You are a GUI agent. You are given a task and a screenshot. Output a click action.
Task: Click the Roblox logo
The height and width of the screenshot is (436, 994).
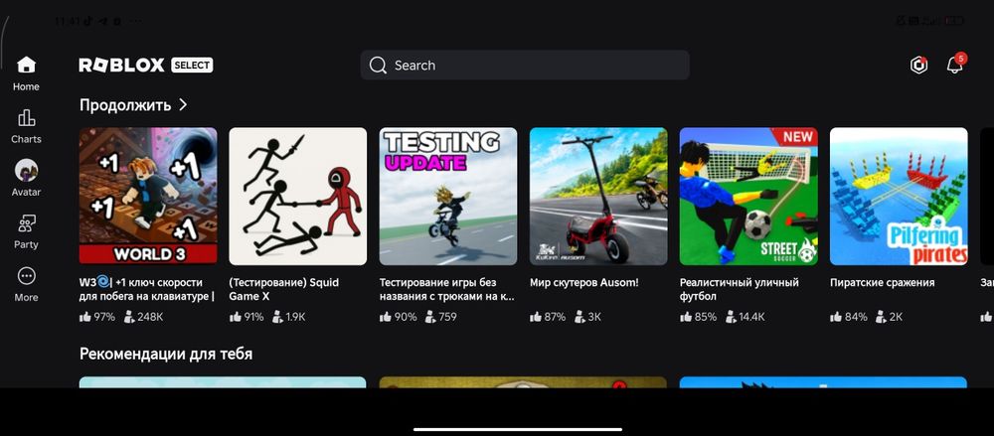tap(121, 66)
